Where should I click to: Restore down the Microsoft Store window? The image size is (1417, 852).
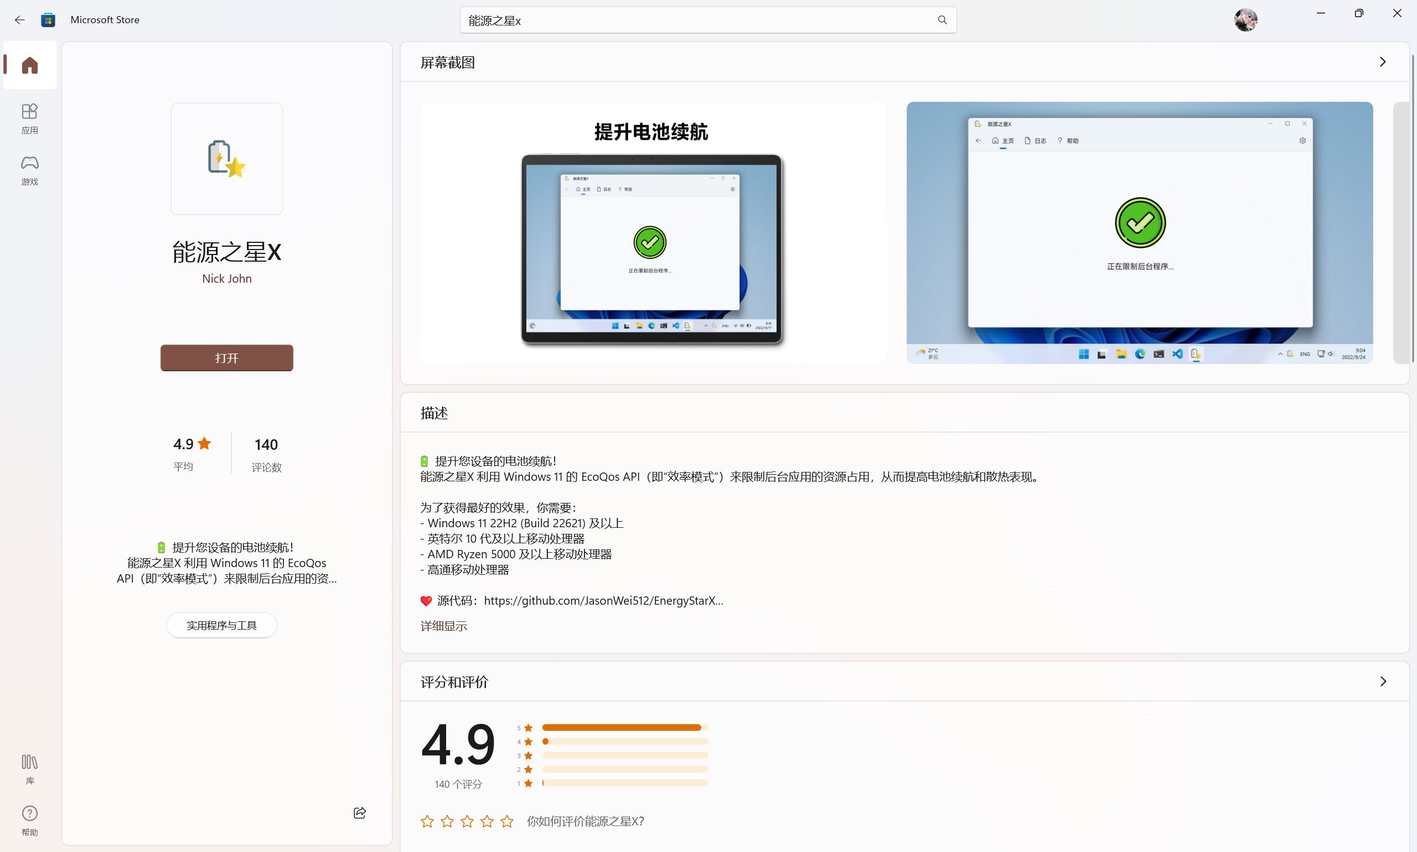point(1358,13)
